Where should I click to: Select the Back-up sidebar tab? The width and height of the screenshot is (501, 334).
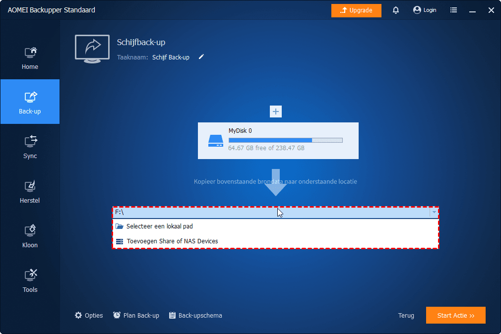pyautogui.click(x=30, y=102)
